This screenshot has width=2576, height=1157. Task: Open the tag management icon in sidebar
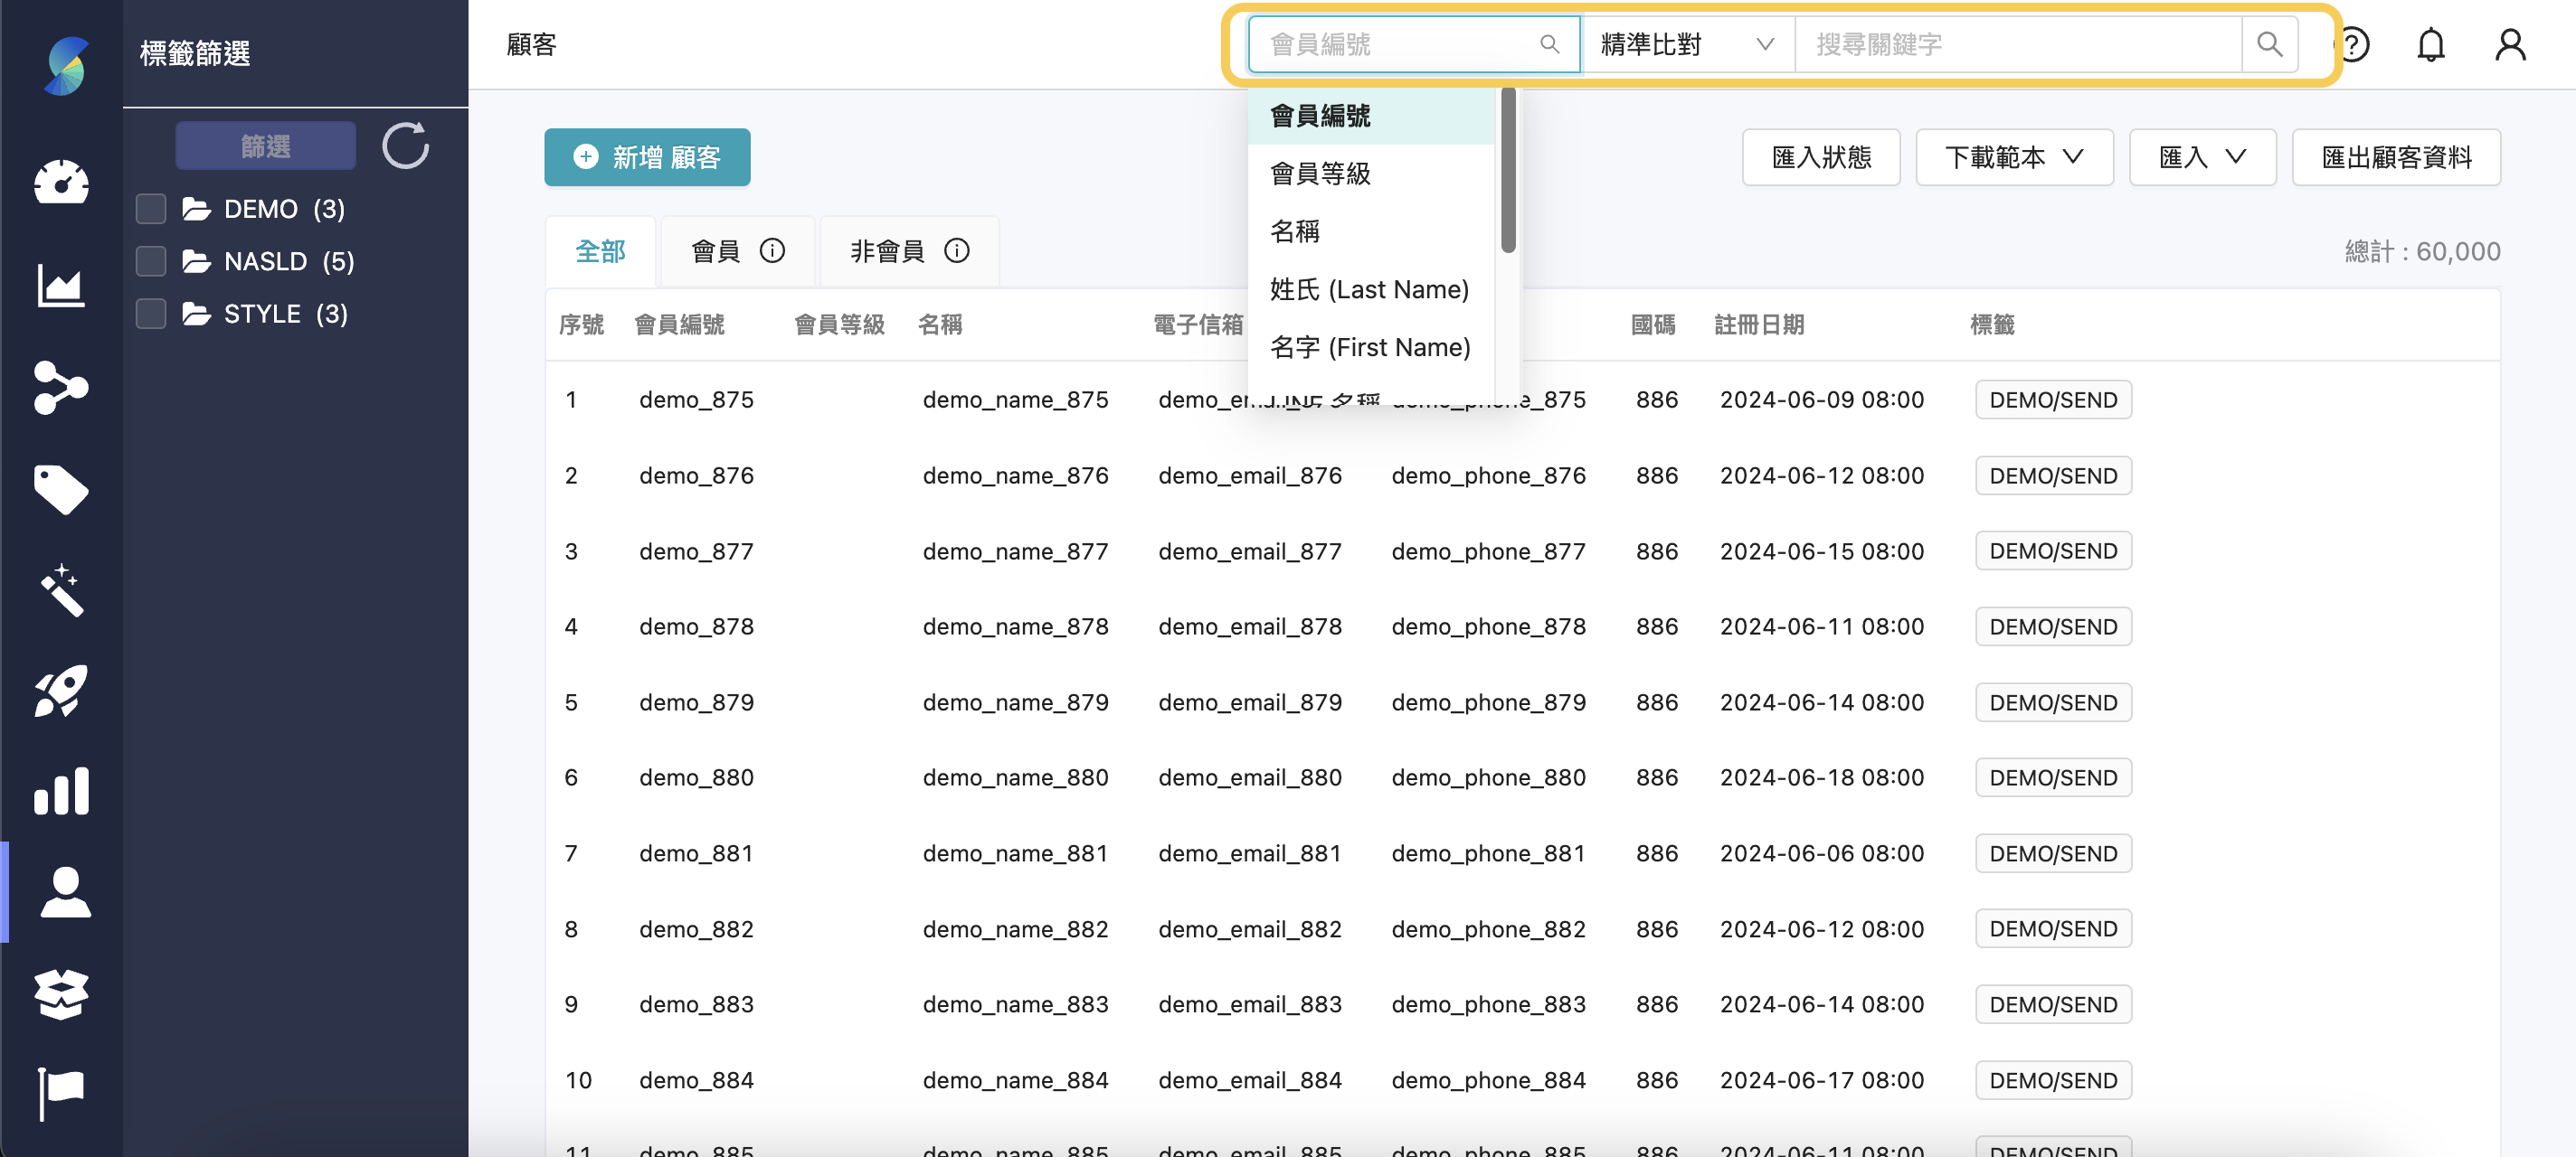[x=62, y=490]
